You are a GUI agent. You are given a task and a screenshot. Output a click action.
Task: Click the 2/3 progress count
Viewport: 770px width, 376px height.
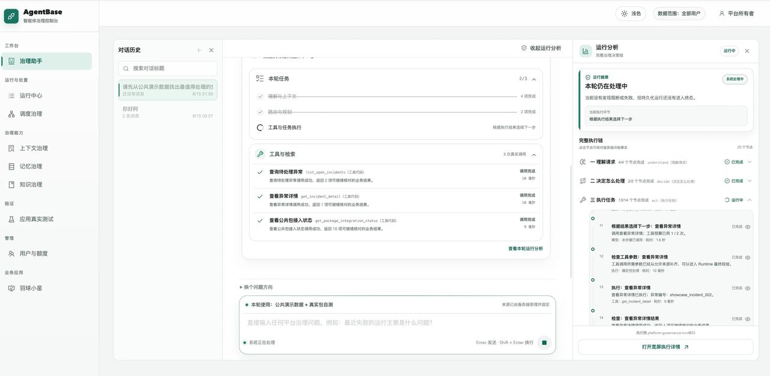523,79
